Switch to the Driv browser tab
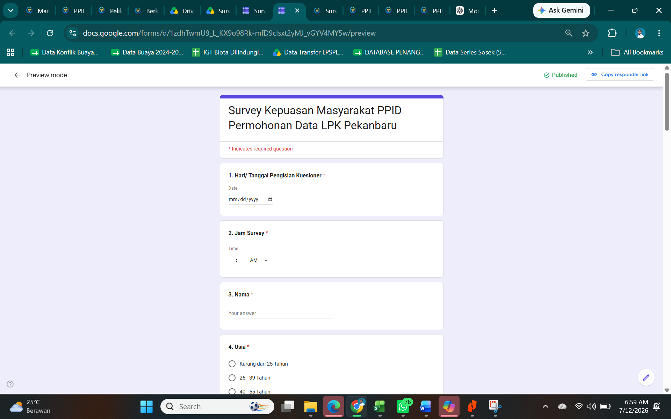 coord(182,11)
